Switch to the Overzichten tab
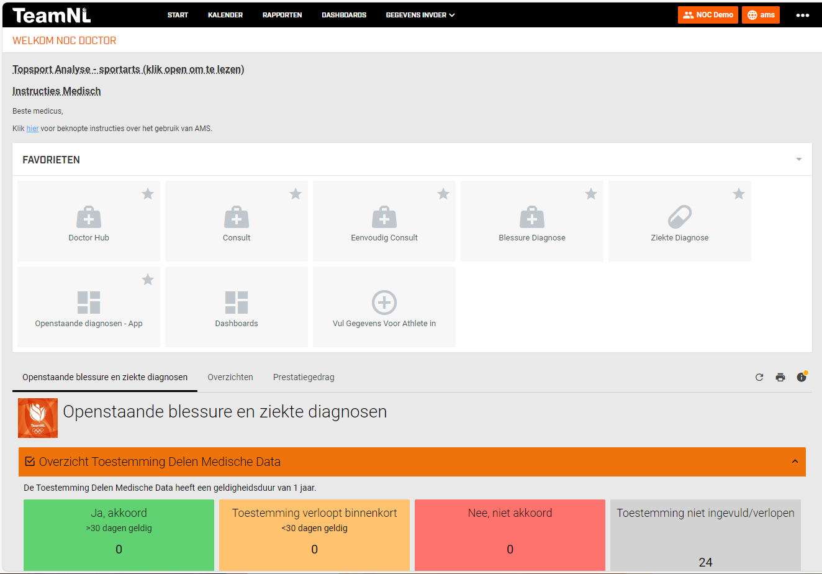Viewport: 822px width, 574px height. point(230,377)
